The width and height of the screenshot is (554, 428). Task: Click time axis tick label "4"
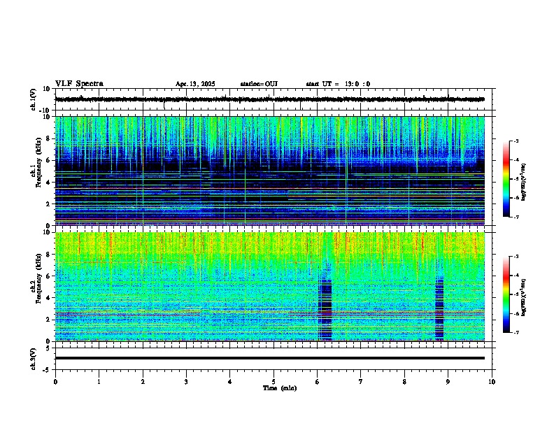pos(230,382)
